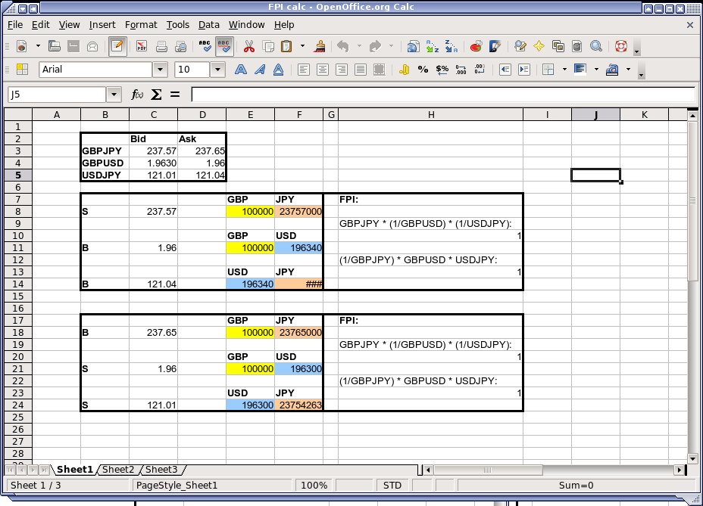Screen dimensions: 703x506
Task: Switch to the Sheet2 tab
Action: tap(118, 470)
